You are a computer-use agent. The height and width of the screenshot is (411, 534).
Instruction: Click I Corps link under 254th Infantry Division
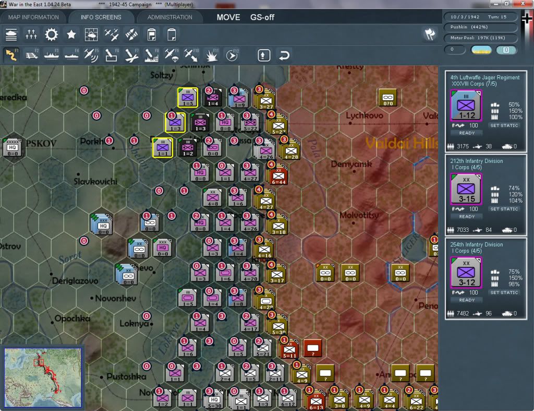click(467, 251)
